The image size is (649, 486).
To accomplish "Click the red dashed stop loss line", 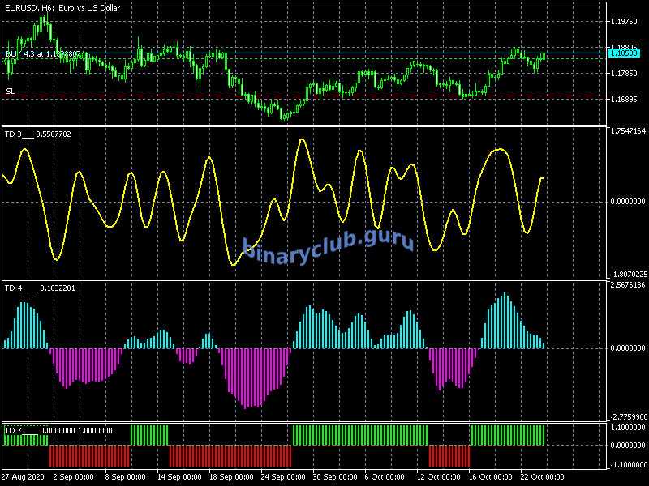I will [324, 96].
